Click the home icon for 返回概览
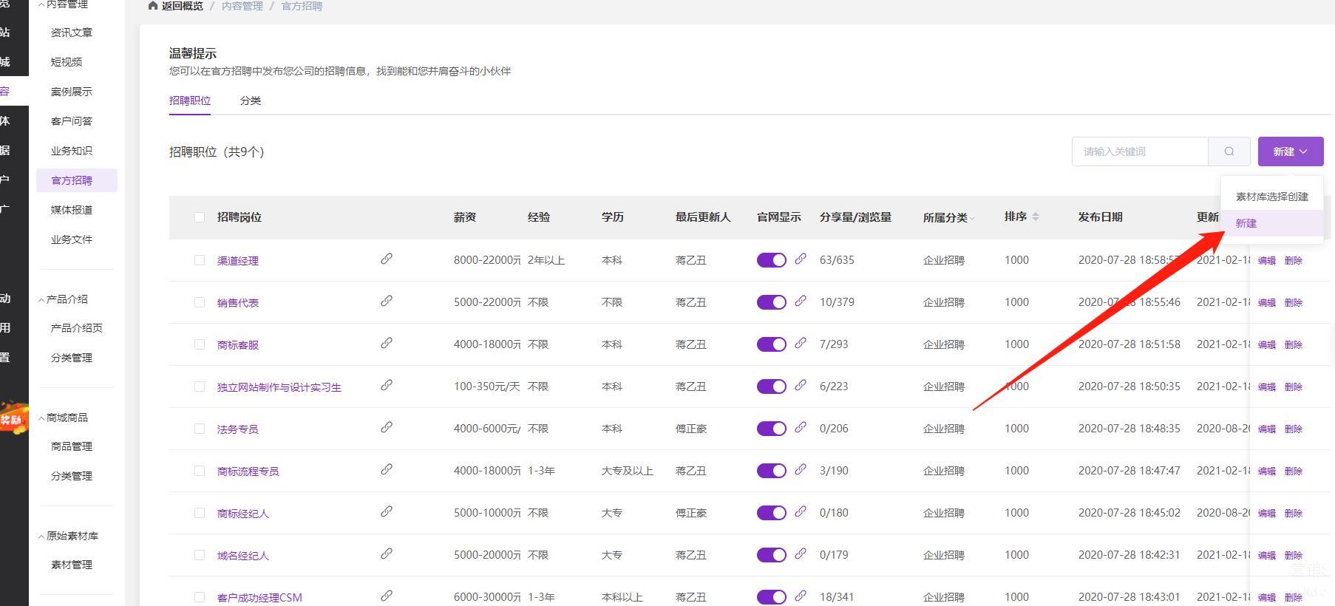 click(x=153, y=6)
